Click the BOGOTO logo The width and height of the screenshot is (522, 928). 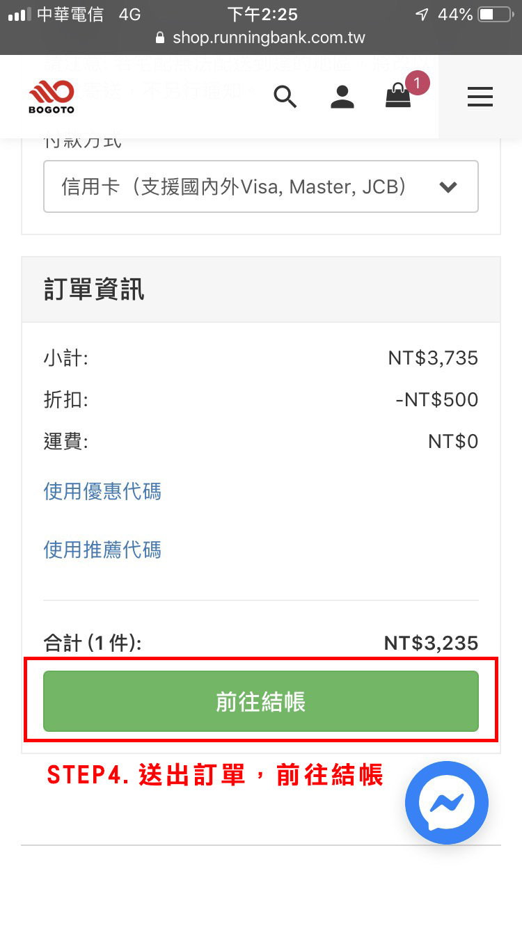tap(52, 97)
